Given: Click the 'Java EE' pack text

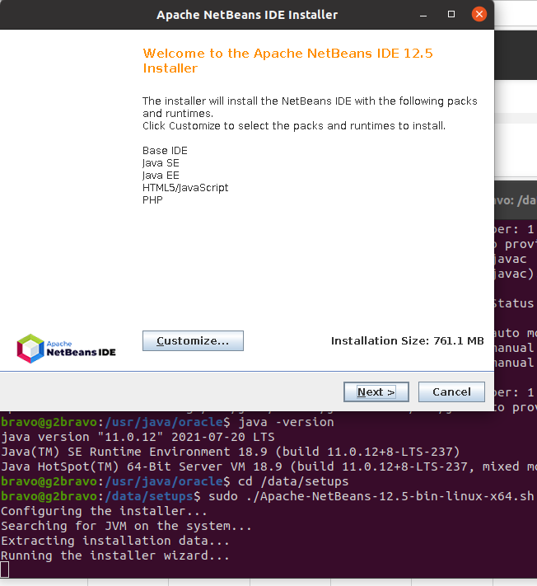Looking at the screenshot, I should tap(161, 176).
